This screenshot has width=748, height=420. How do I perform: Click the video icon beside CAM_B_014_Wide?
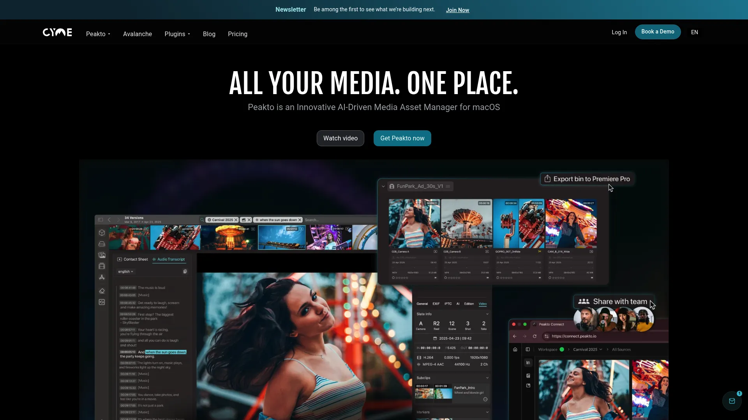pos(591,252)
